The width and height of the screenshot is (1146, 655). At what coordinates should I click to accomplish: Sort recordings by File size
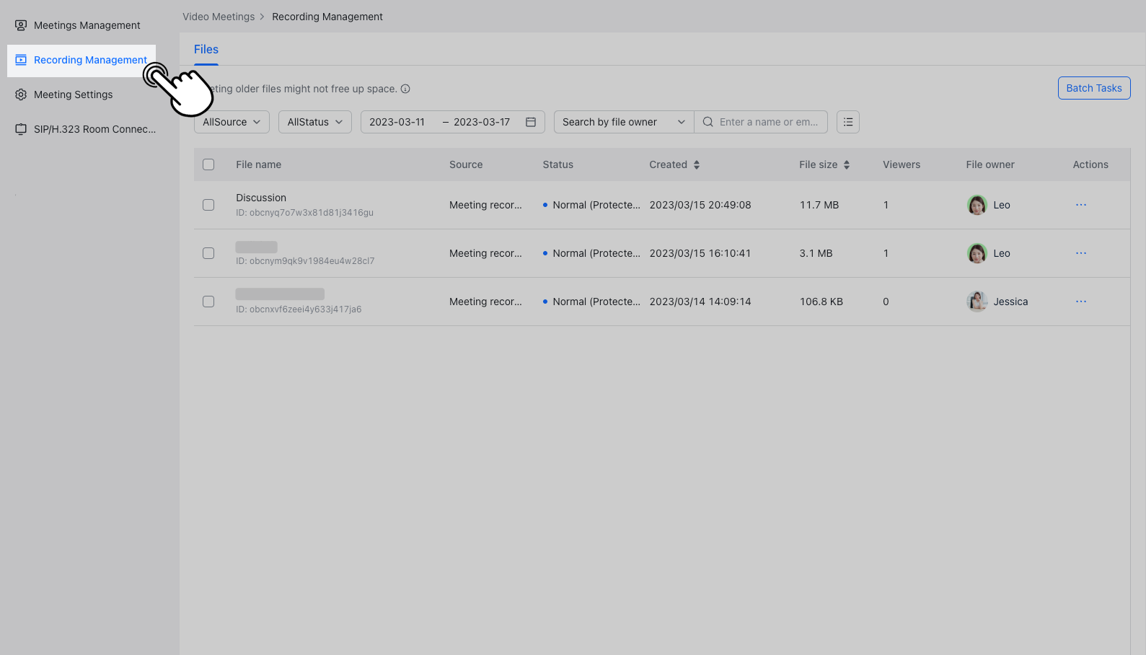coord(846,164)
